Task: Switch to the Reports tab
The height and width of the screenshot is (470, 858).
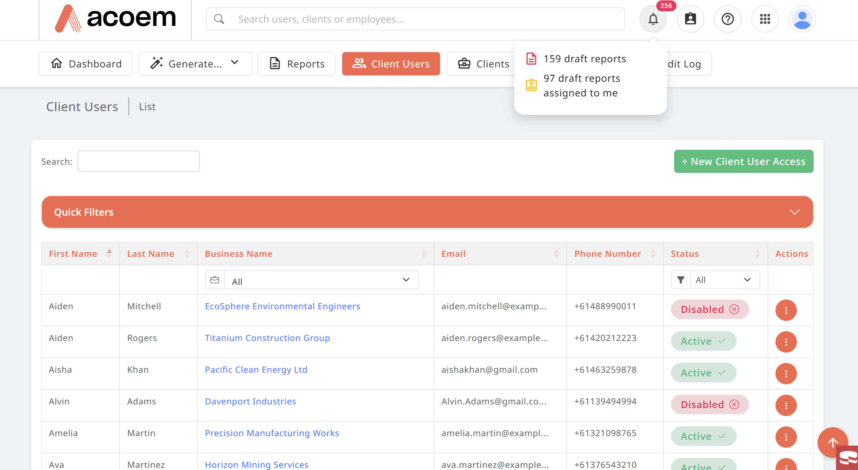Action: [x=296, y=64]
